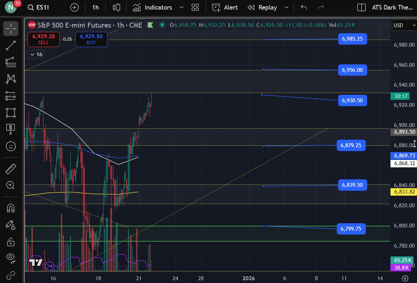Select the 6,879.25 price label
The width and height of the screenshot is (417, 283).
pos(351,145)
